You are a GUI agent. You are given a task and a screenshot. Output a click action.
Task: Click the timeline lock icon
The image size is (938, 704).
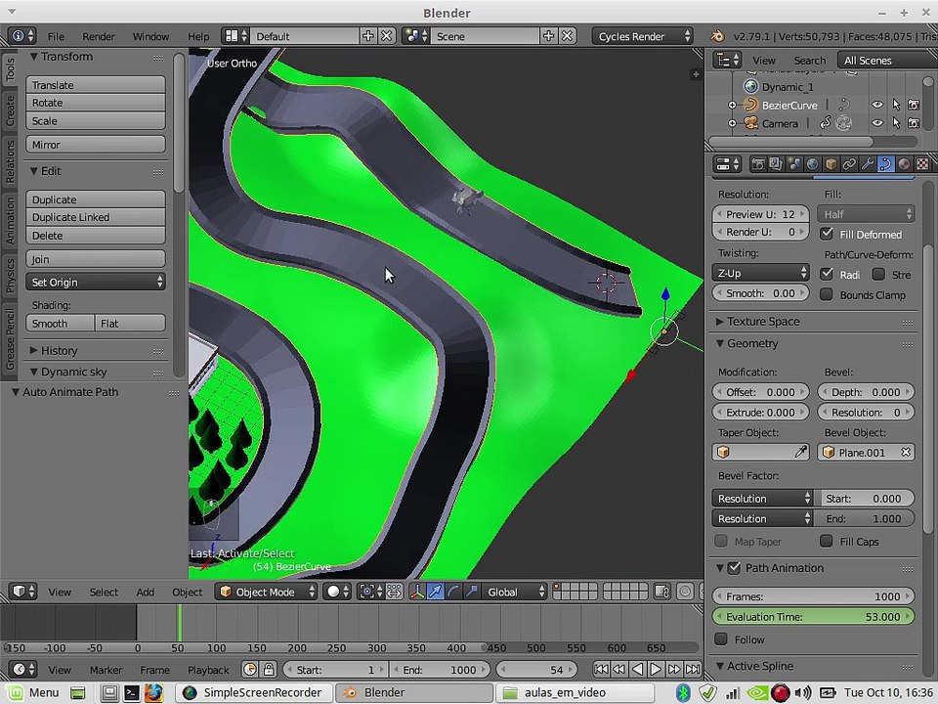[x=269, y=669]
